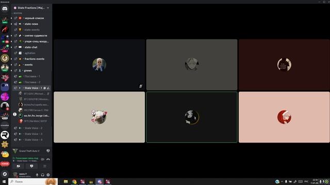Click the taskbar Поиск search box

(33, 181)
